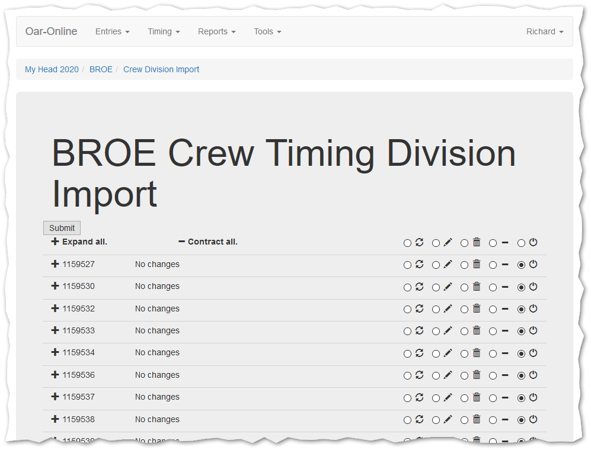Select the delete radio button for 1159538
This screenshot has width=591, height=450.
point(464,420)
